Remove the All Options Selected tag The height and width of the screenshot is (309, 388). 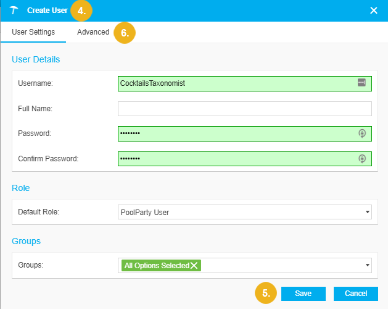[194, 266]
